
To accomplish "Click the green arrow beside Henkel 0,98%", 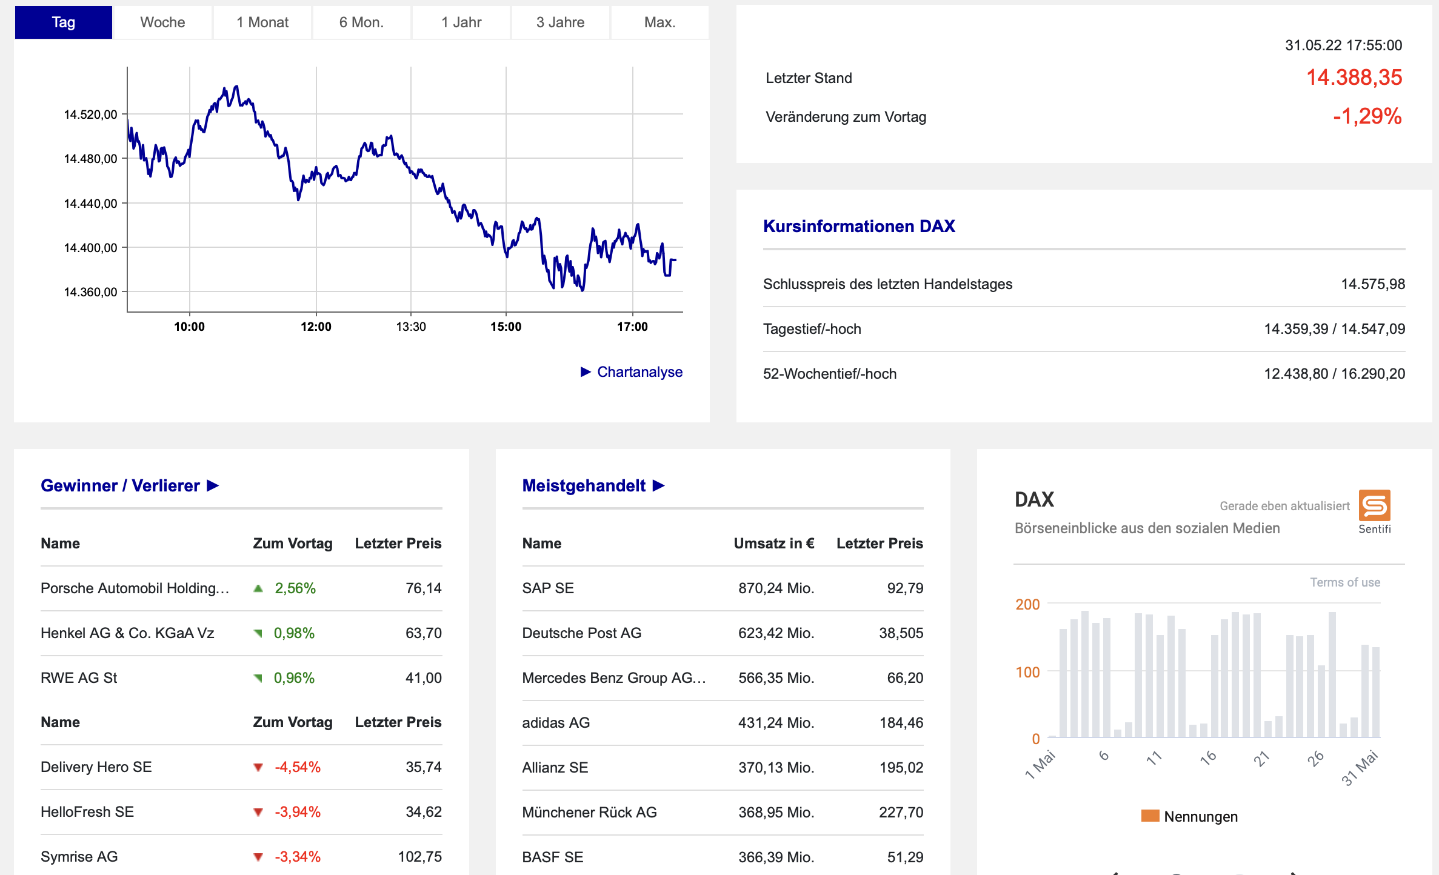I will (x=258, y=633).
